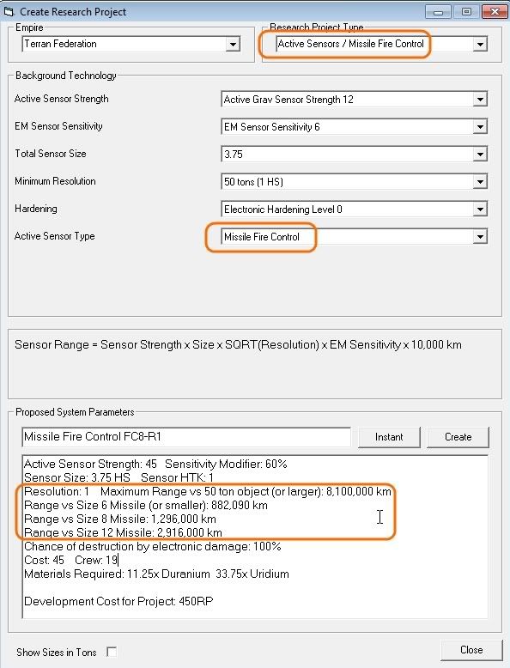Image resolution: width=510 pixels, height=668 pixels.
Task: Open the Total Sensor Size dropdown arrow
Action: (480, 154)
